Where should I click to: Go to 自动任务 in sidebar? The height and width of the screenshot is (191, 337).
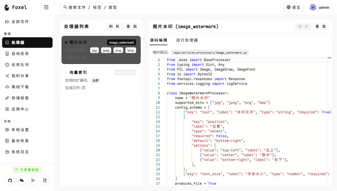(20, 54)
